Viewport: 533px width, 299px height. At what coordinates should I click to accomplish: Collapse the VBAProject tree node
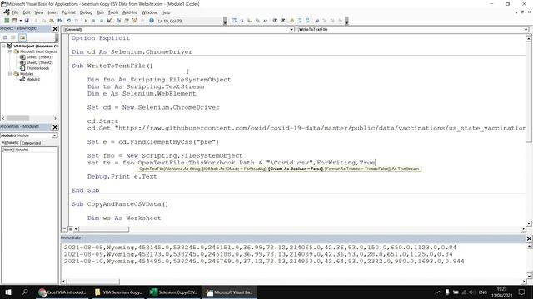click(3, 46)
